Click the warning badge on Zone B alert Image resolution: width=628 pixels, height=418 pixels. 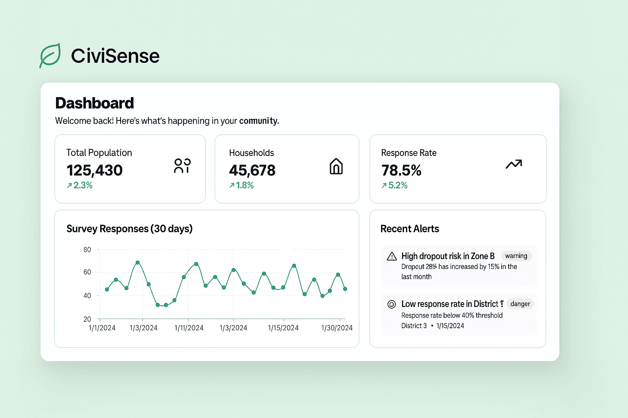[516, 256]
